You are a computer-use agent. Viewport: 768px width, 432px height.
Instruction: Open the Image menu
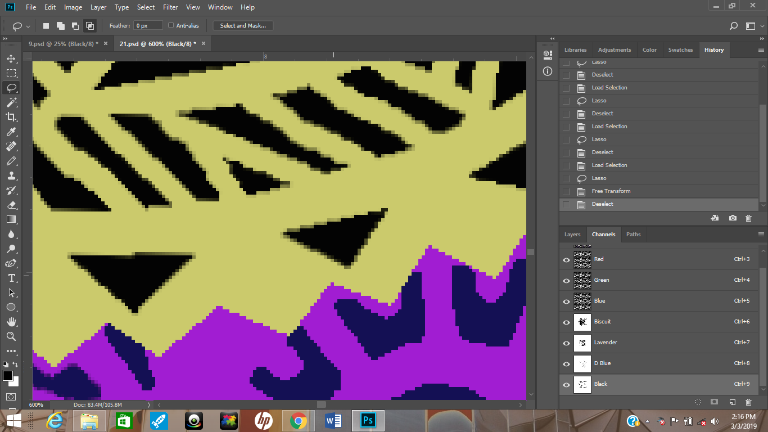point(73,7)
